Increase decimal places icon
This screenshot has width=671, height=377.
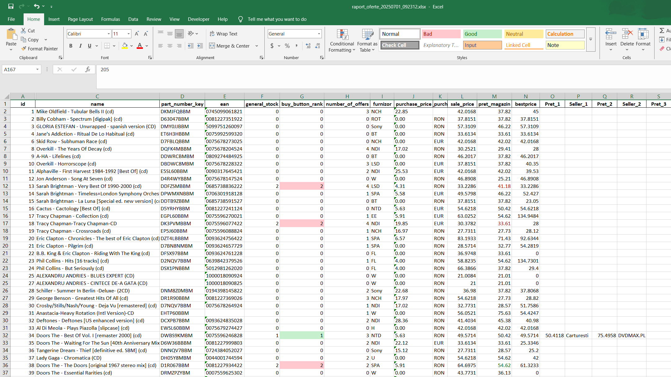pos(308,46)
